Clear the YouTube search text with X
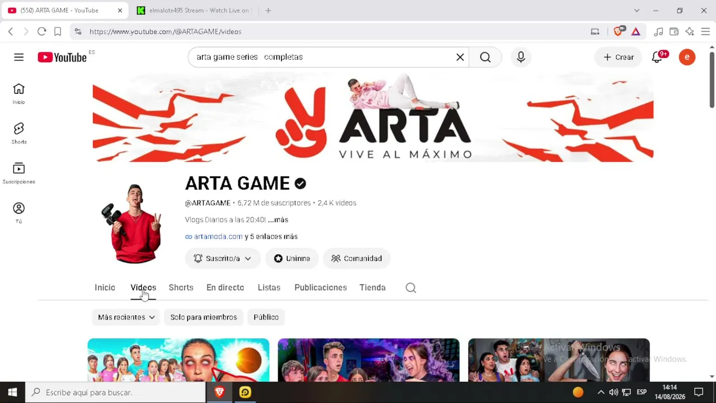Viewport: 716px width, 403px height. coord(460,57)
